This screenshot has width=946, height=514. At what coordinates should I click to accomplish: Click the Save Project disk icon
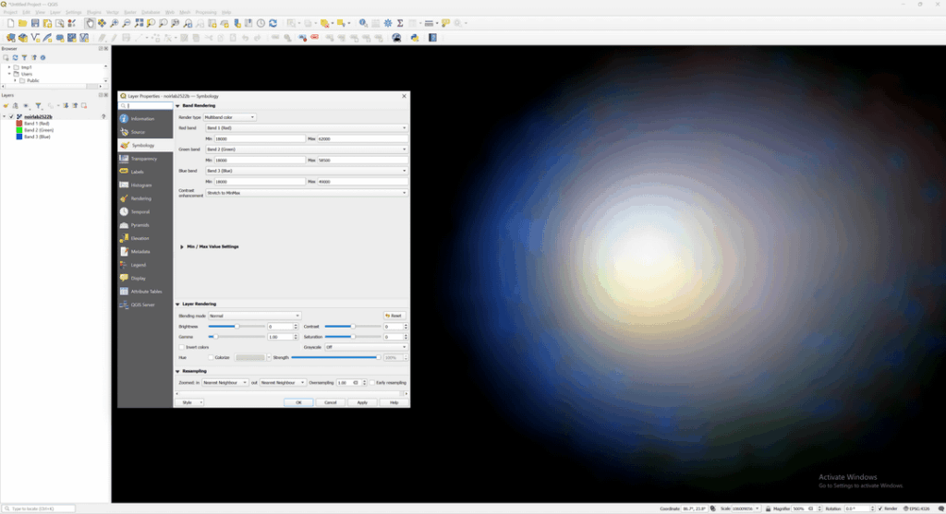[x=35, y=23]
